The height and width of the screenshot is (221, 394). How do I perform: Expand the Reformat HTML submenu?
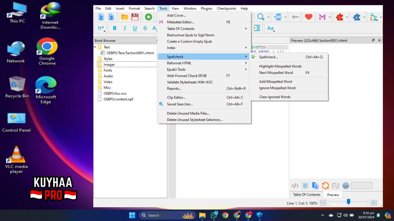[x=204, y=63]
